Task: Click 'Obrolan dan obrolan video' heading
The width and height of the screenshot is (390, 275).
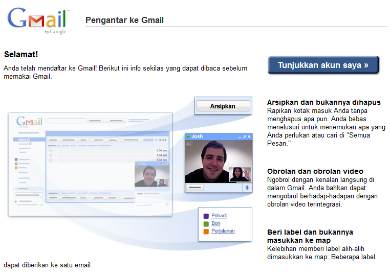Action: (x=315, y=171)
